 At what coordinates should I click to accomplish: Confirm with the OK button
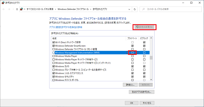coord(132,103)
